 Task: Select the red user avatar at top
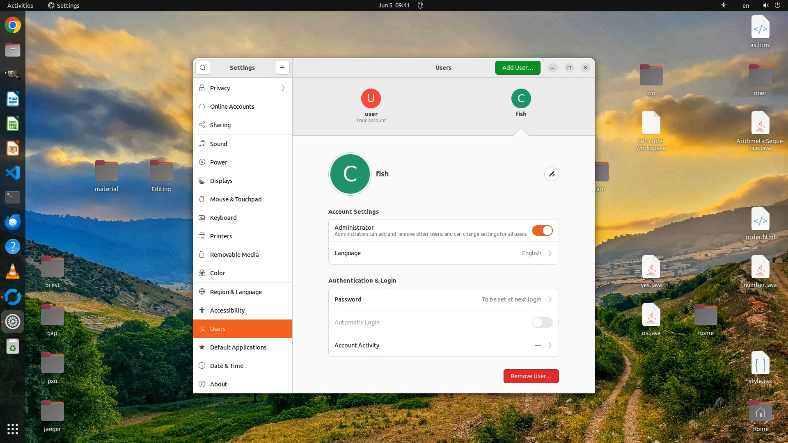(371, 98)
